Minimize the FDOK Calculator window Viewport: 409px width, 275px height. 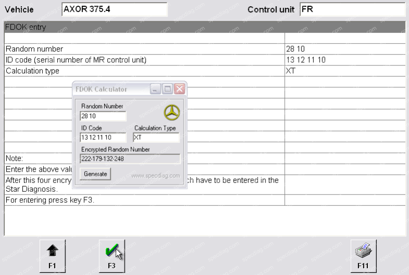pos(156,89)
